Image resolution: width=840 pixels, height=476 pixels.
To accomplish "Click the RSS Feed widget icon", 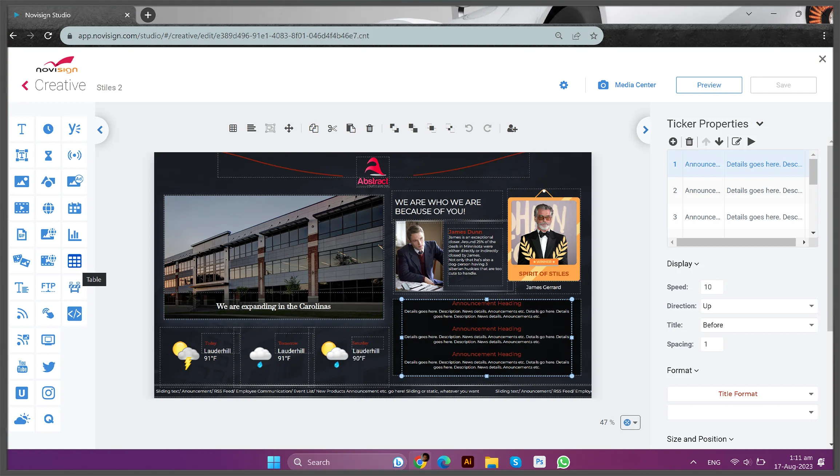I will (x=22, y=313).
